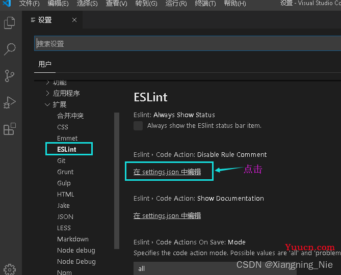Click Code Action: Show Documentation title

[x=199, y=198]
